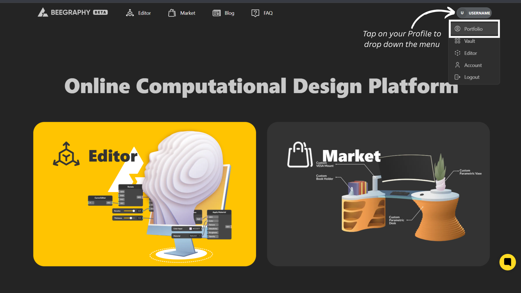Click the Market shopping bag navbar icon
The image size is (521, 293).
(172, 13)
